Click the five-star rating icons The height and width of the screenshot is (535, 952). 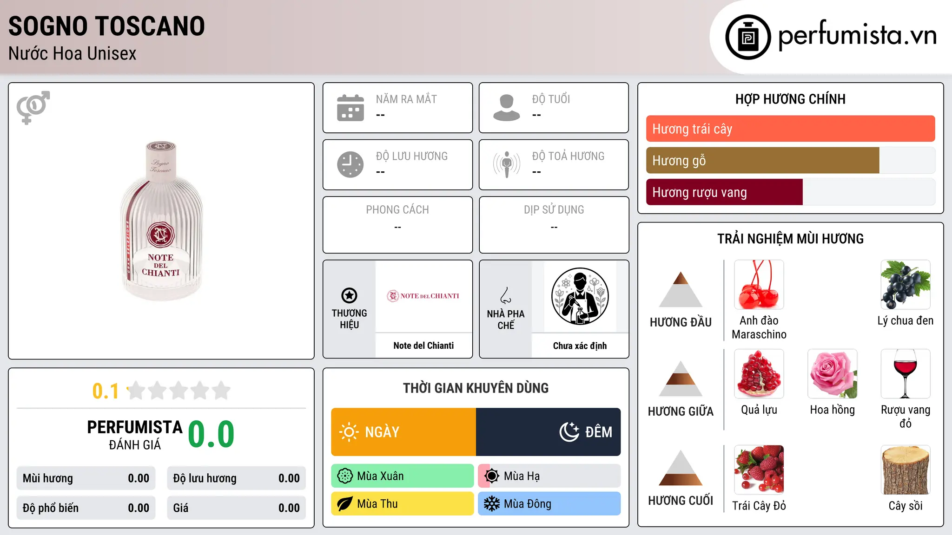(179, 391)
